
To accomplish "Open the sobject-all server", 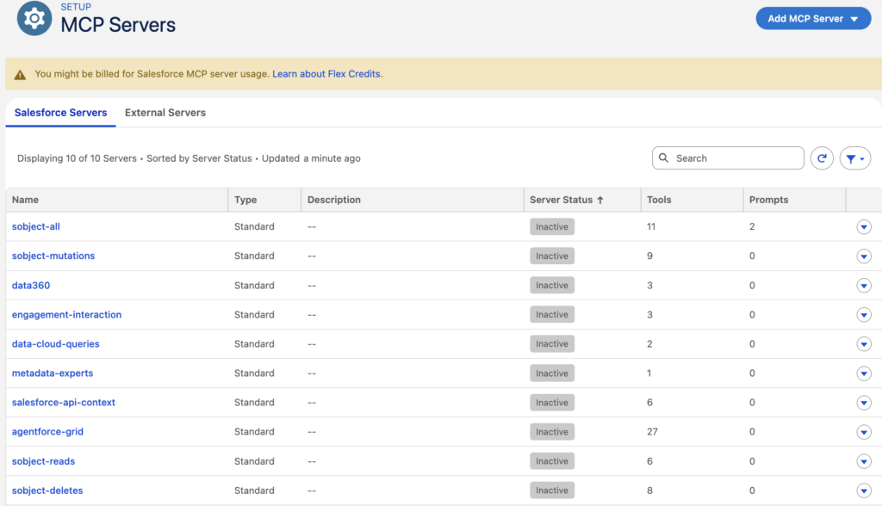I will tap(36, 226).
